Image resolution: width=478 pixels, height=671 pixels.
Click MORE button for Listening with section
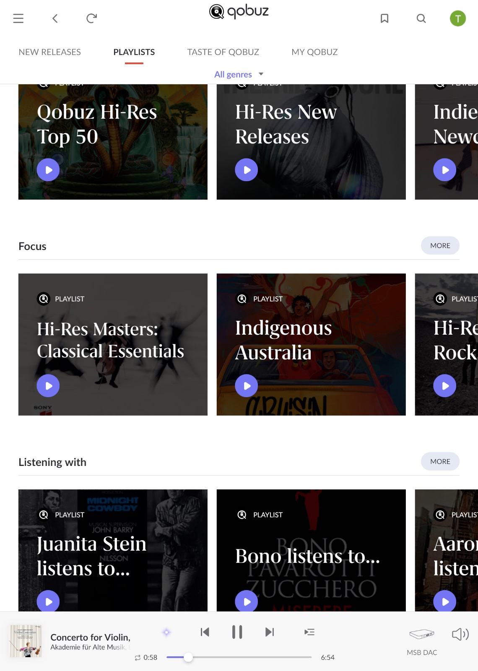pyautogui.click(x=440, y=461)
